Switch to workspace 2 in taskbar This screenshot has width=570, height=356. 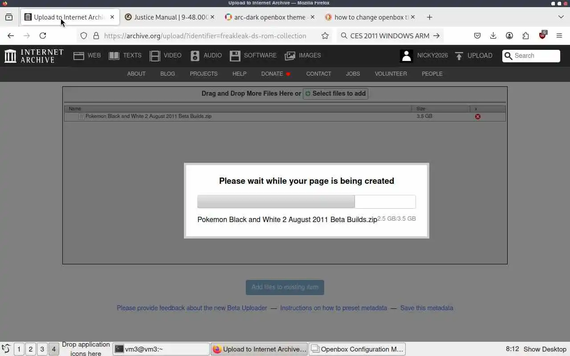click(30, 349)
